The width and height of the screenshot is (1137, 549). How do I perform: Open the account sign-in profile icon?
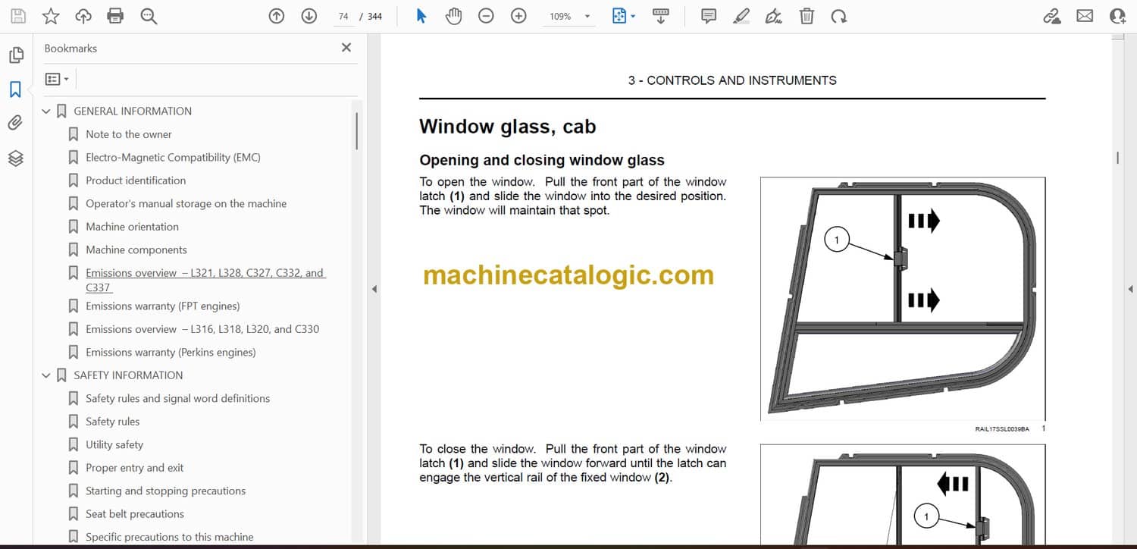coord(1117,16)
